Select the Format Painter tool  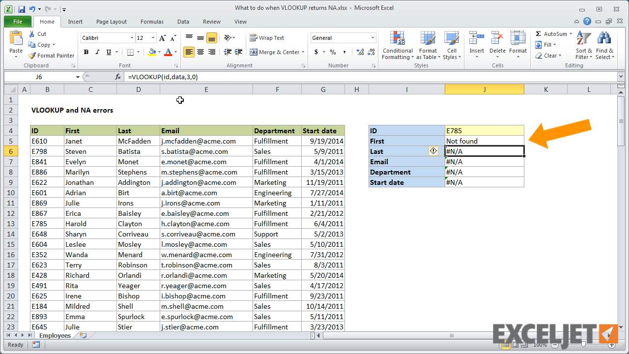[51, 55]
